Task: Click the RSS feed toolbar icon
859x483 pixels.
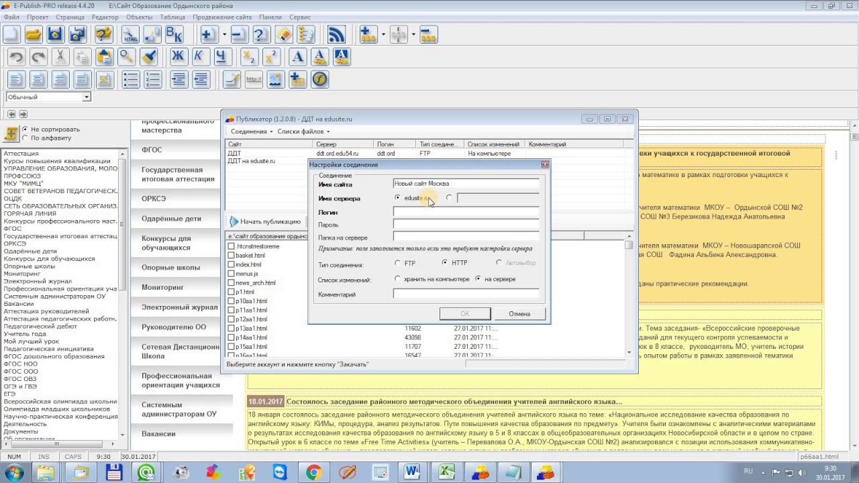Action: point(336,34)
